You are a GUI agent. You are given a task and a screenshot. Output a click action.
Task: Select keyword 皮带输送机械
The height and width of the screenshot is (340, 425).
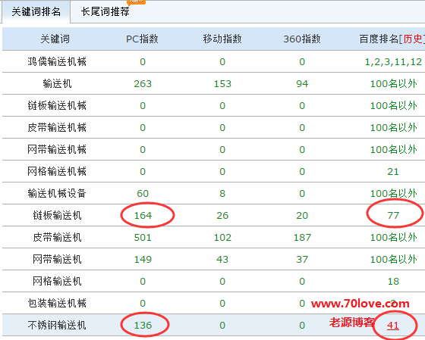point(57,127)
